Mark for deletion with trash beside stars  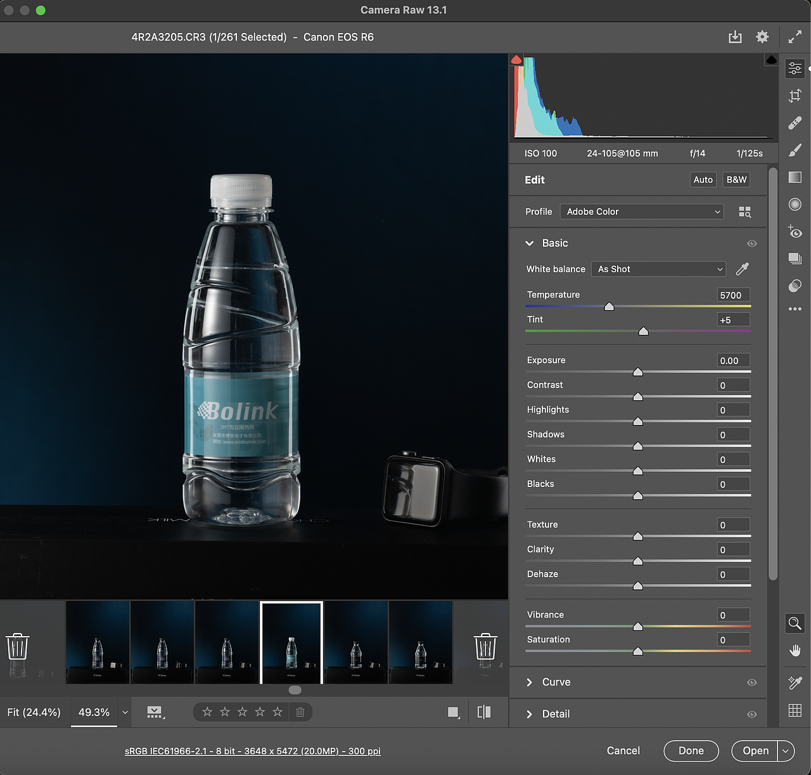coord(300,712)
